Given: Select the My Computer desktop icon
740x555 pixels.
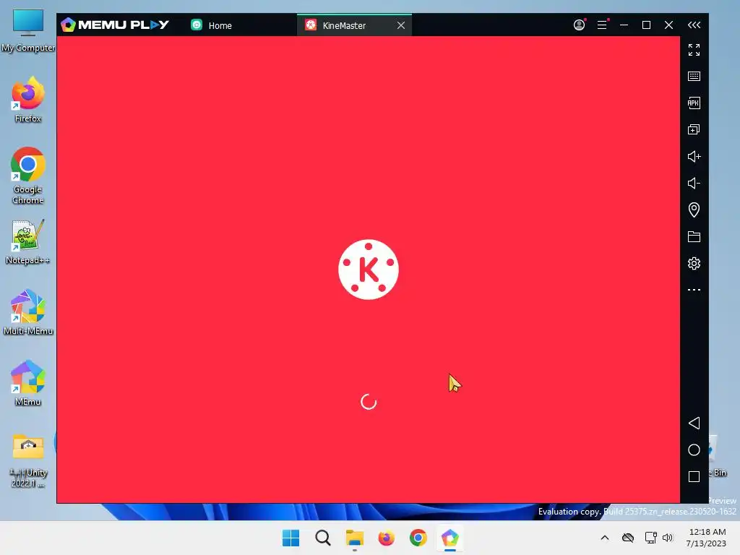Looking at the screenshot, I should 28,30.
